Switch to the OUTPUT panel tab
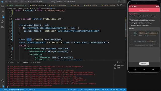This screenshot has height=91, width=161. [18, 62]
